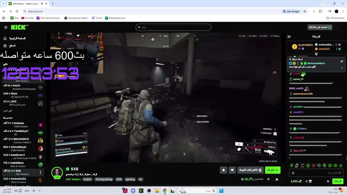The image size is (347, 195).
Task: Bookmark this page with star icon
Action: pos(305,11)
